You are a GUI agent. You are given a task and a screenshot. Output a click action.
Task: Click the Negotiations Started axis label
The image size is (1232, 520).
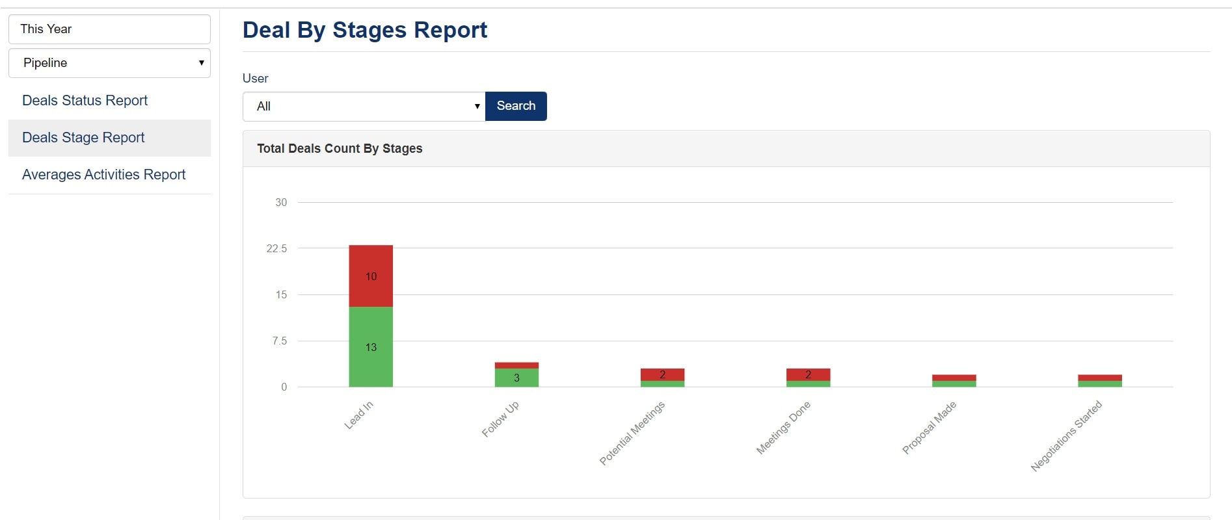pos(1066,436)
